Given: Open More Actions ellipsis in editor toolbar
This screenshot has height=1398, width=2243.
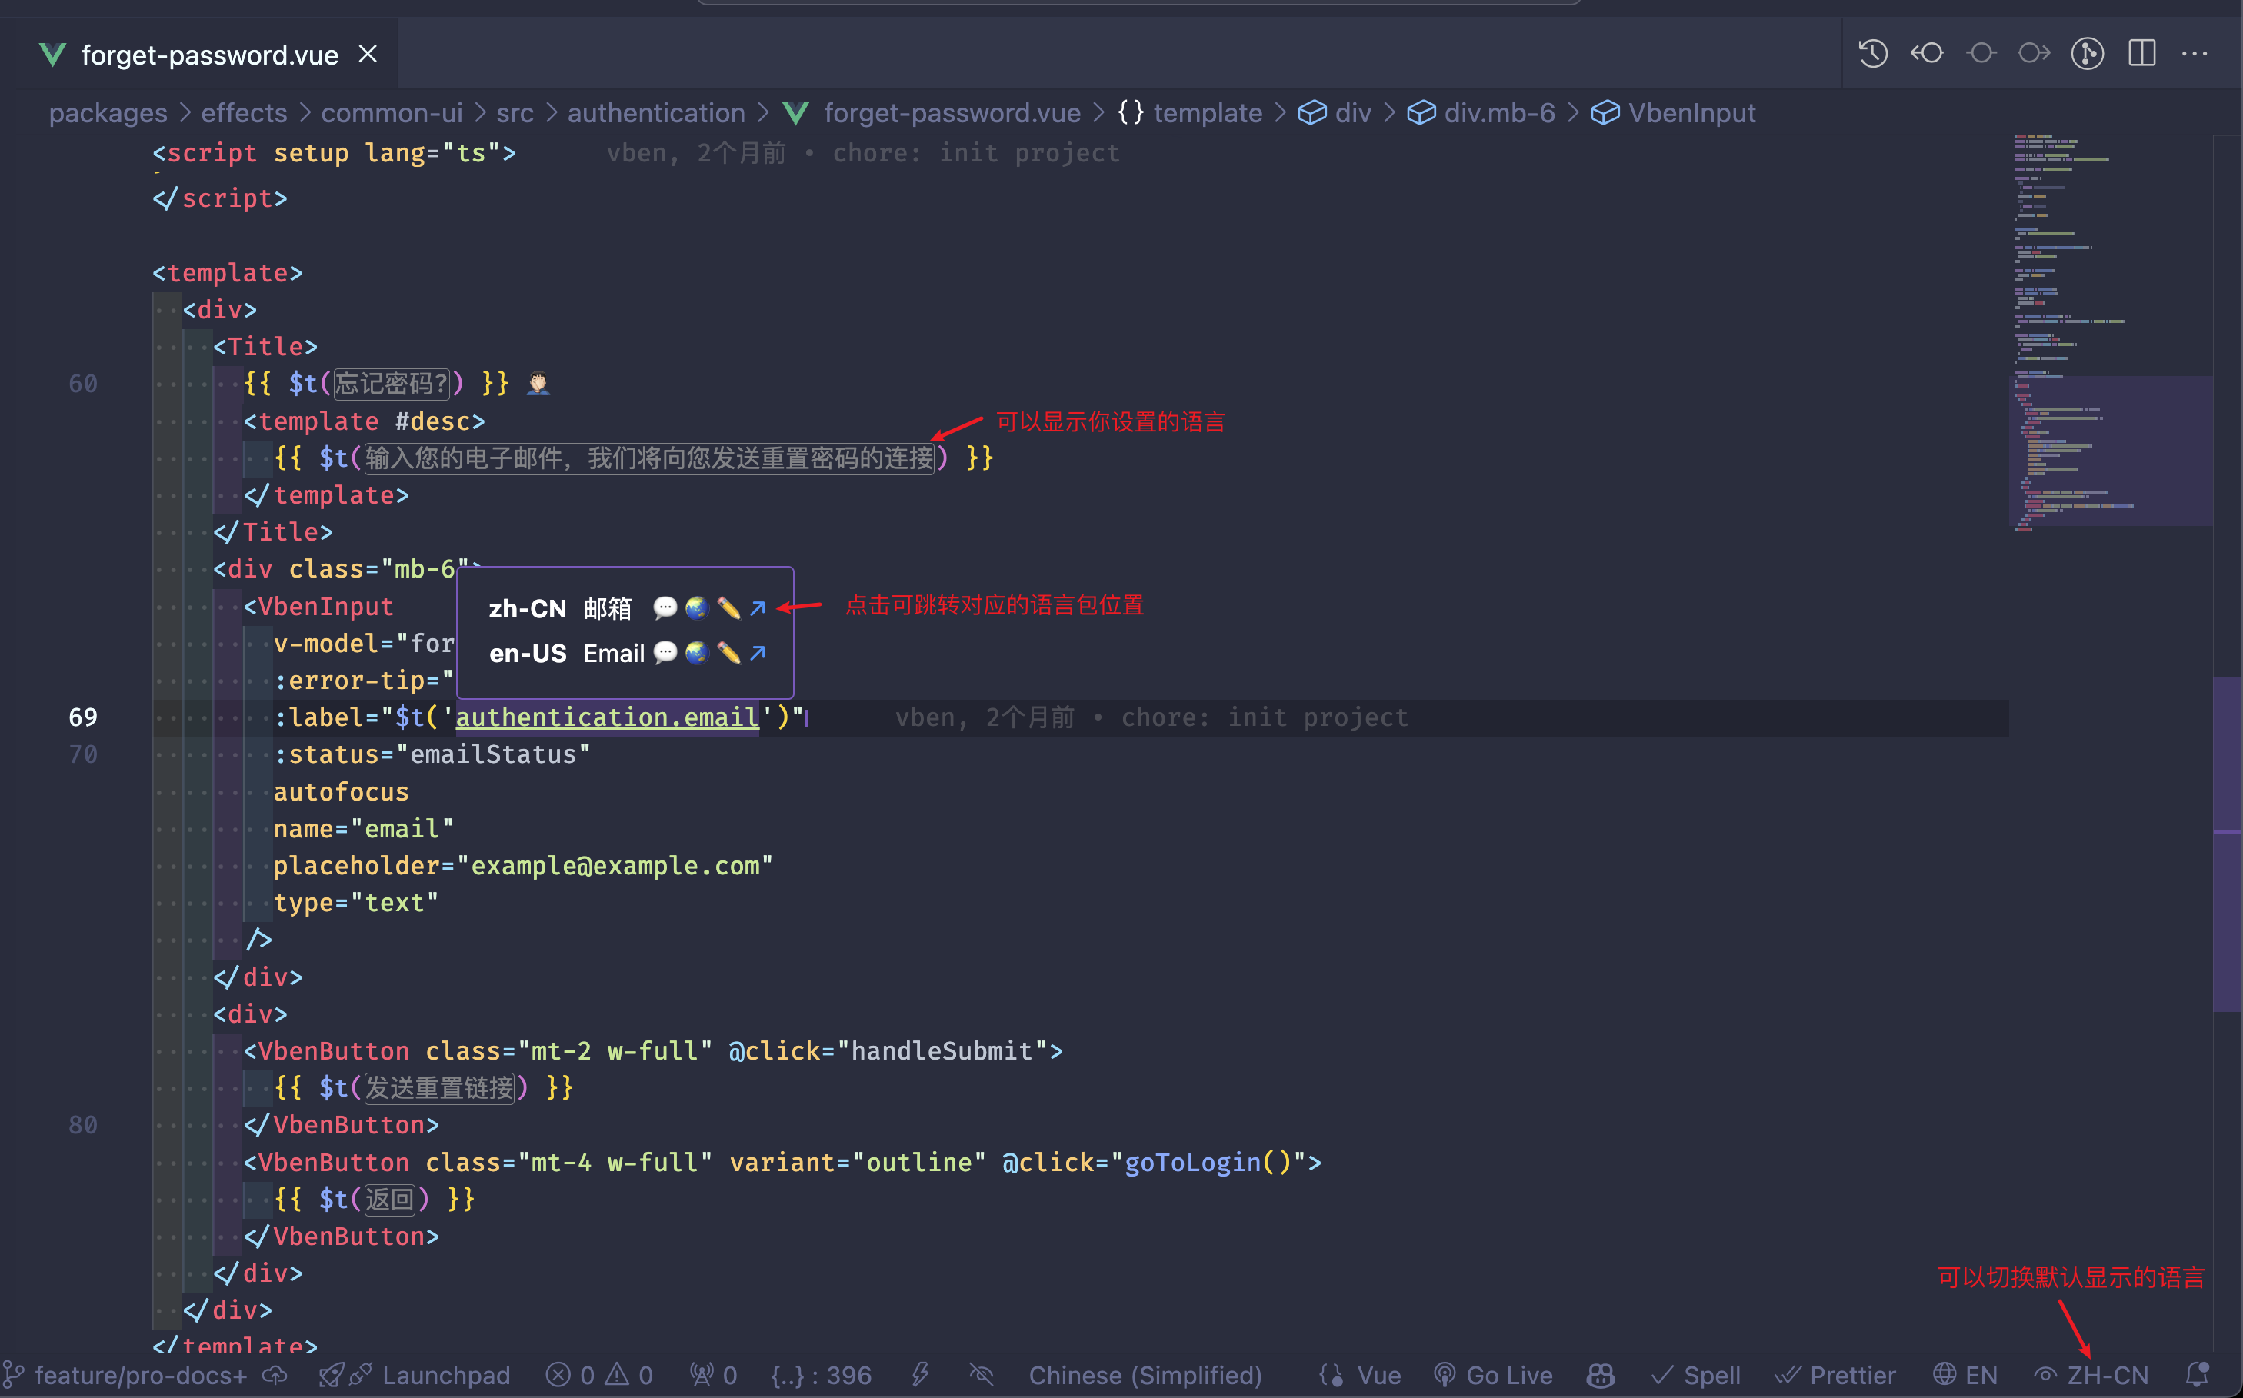Looking at the screenshot, I should [2195, 54].
